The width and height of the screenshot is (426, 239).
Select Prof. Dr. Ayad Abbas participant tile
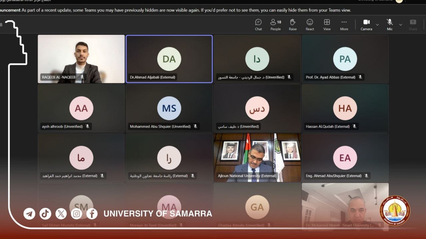tap(345, 59)
